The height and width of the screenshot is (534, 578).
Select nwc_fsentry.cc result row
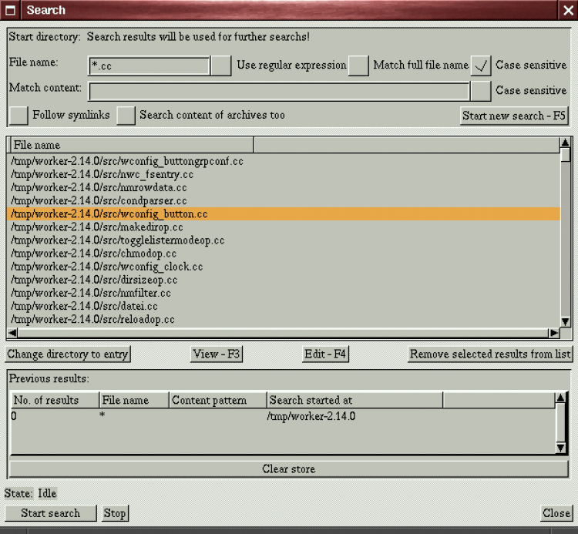283,174
